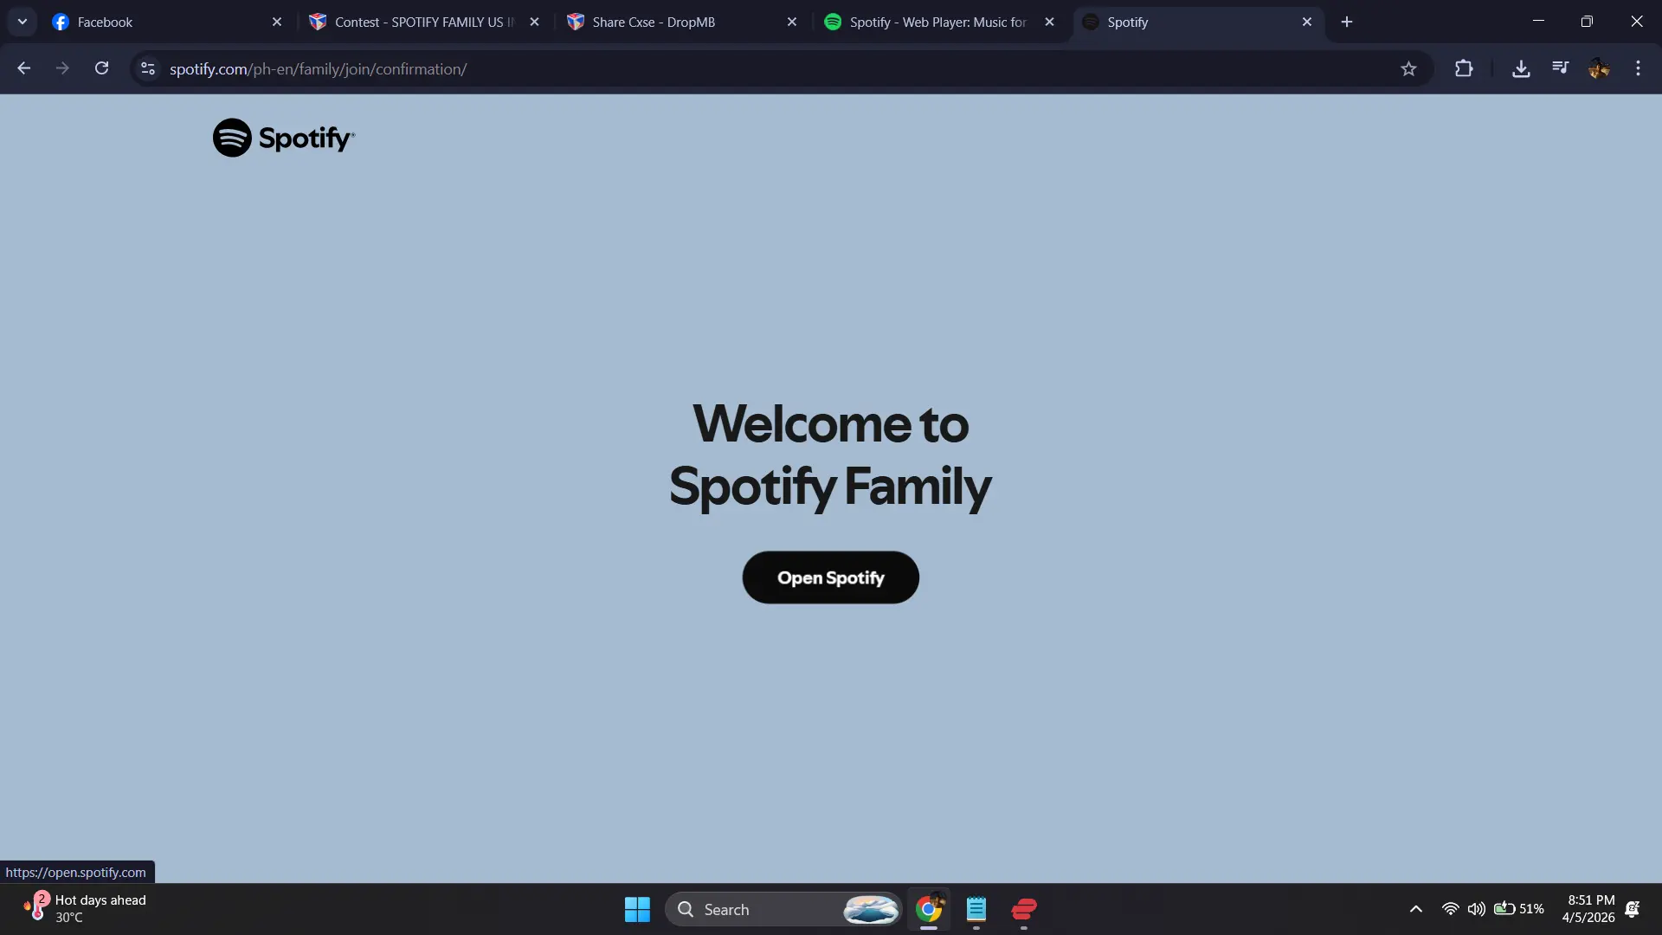
Task: Restore down the Chrome window
Action: point(1587,21)
